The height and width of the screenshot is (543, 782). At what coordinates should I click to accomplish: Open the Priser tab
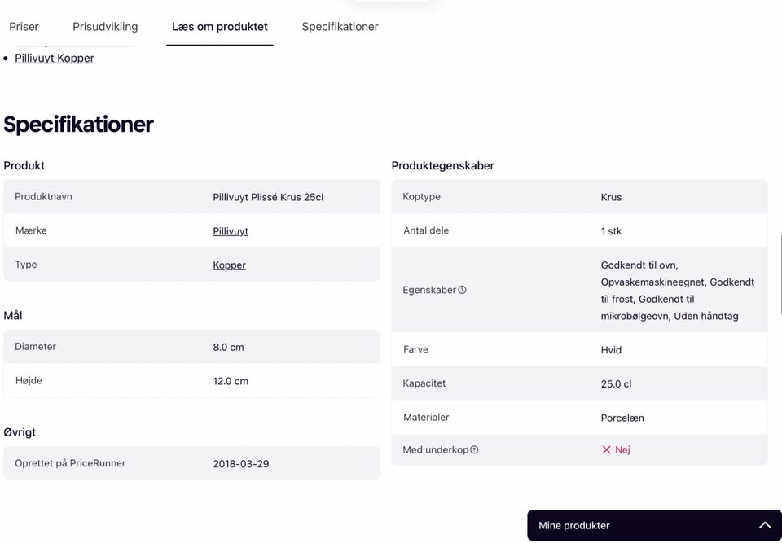click(24, 27)
